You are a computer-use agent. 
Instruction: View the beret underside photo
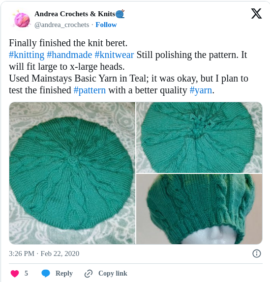[199, 138]
